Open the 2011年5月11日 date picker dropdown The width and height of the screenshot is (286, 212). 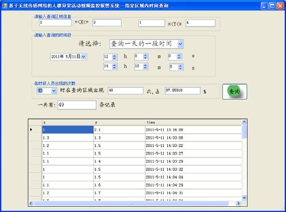[x=83, y=57]
